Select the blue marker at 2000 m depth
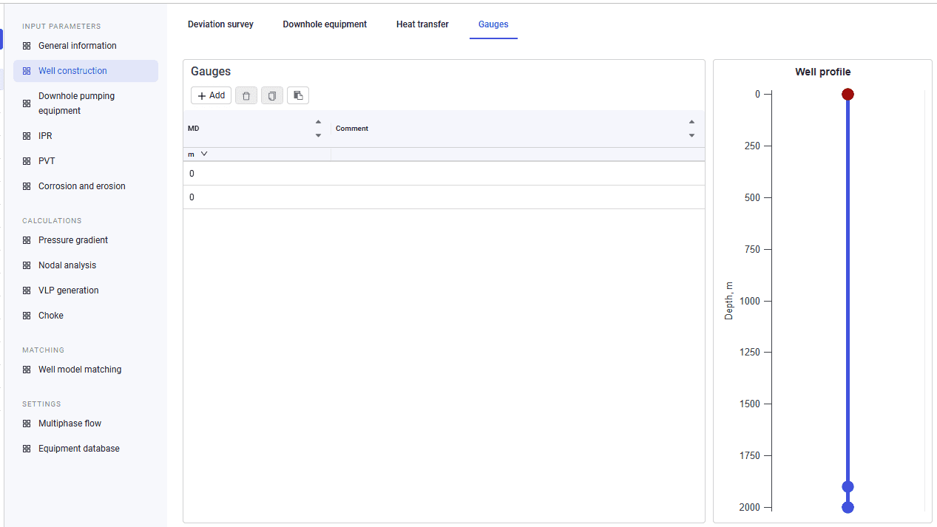This screenshot has height=527, width=937. coord(848,507)
